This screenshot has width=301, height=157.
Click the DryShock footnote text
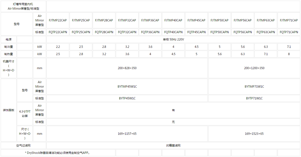click(x=58, y=153)
